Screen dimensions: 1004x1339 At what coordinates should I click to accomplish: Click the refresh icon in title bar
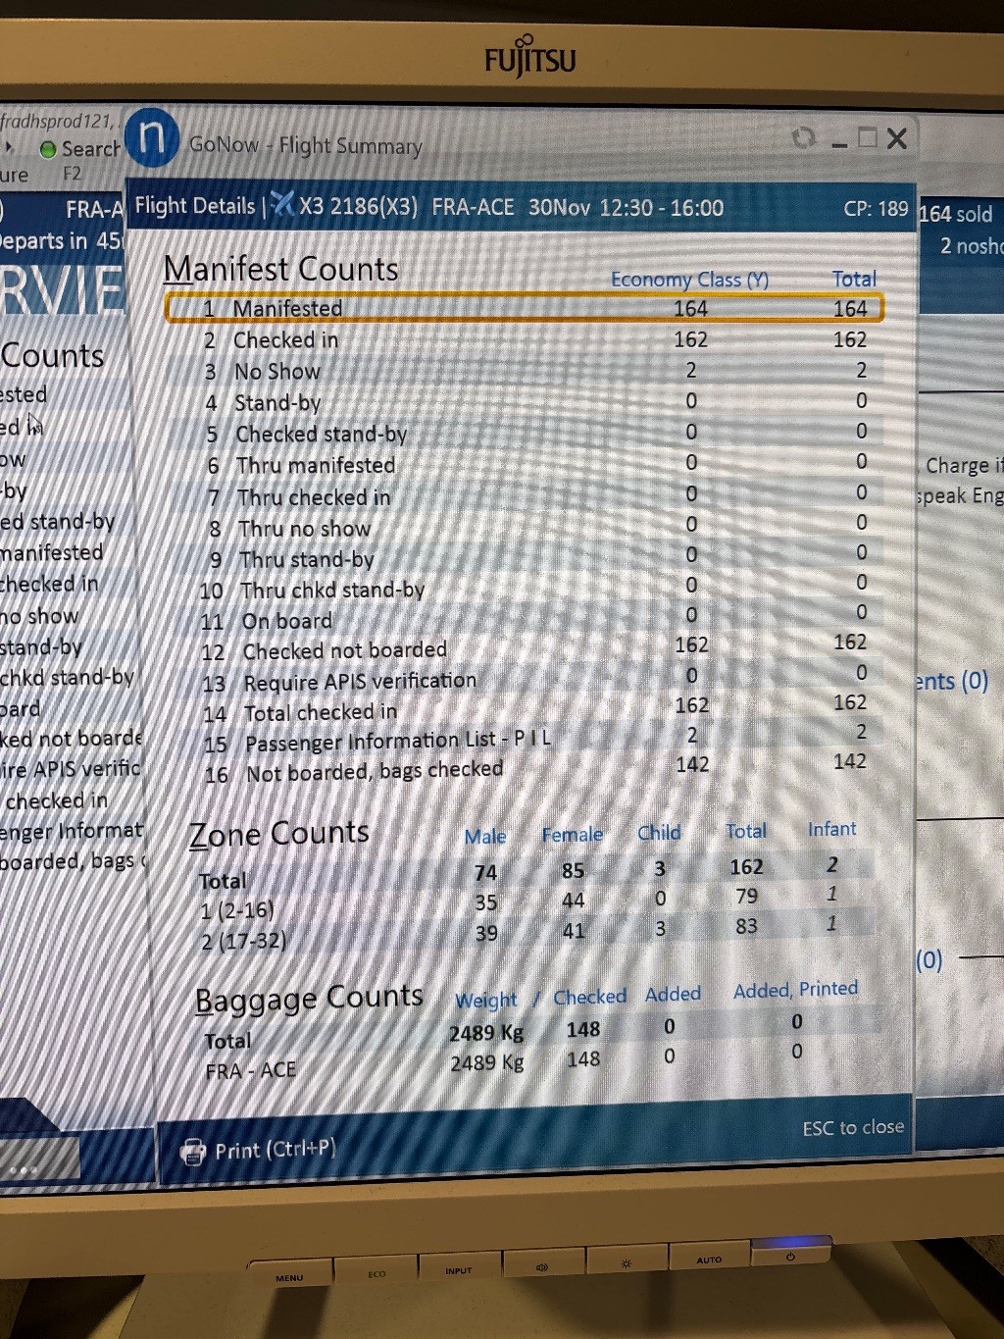803,138
